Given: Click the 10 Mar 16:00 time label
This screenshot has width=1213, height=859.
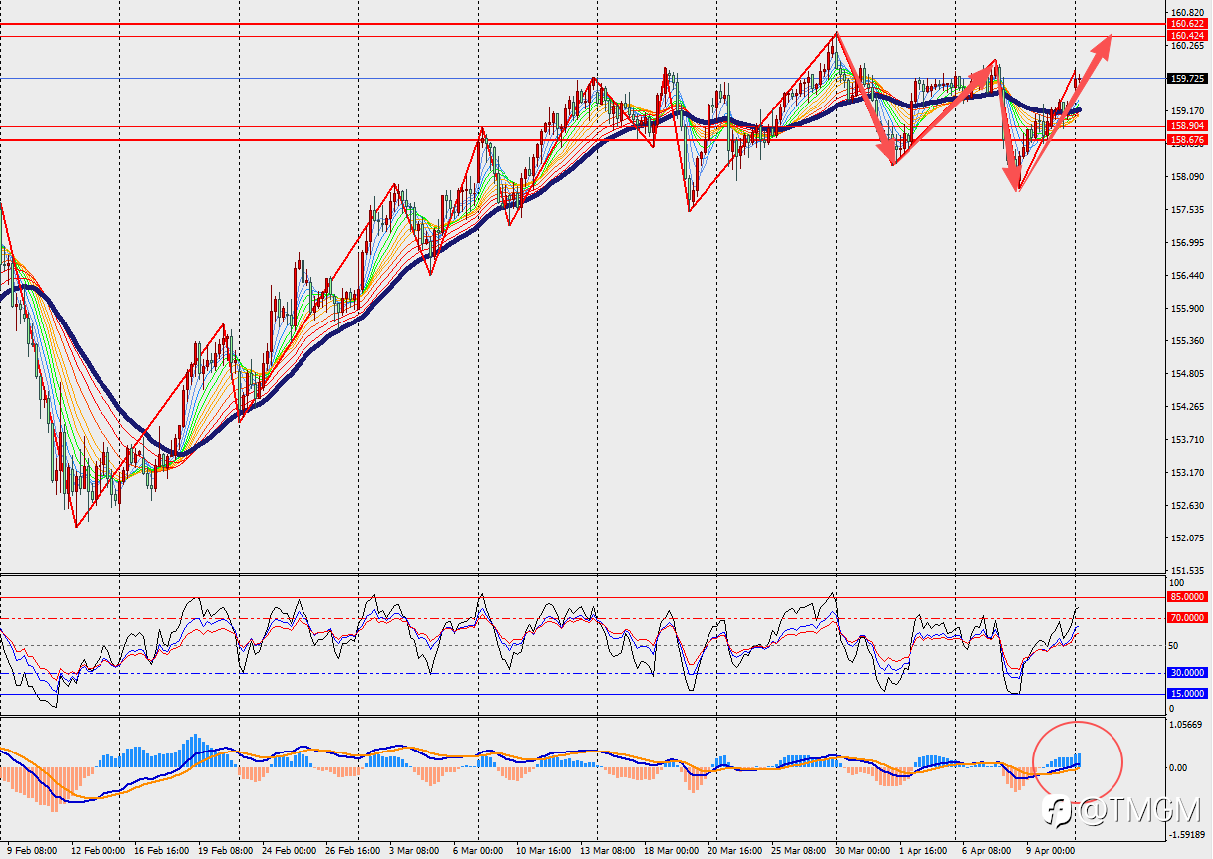Looking at the screenshot, I should 543,852.
